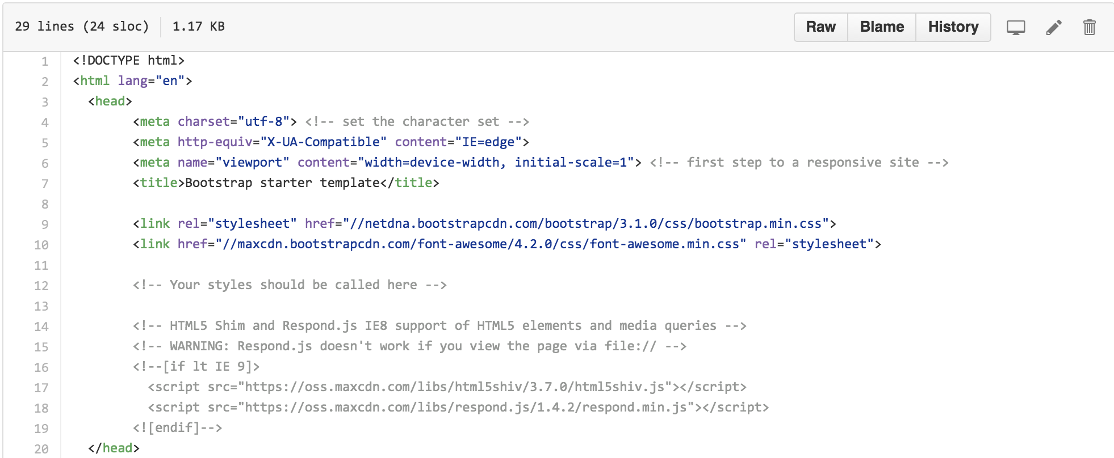Screen dimensions: 1114x458
Task: Click the "<![endif]-->" line
Action: [x=177, y=428]
